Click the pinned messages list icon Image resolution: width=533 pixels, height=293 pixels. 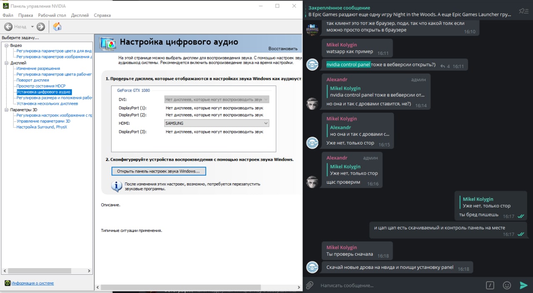(x=523, y=11)
